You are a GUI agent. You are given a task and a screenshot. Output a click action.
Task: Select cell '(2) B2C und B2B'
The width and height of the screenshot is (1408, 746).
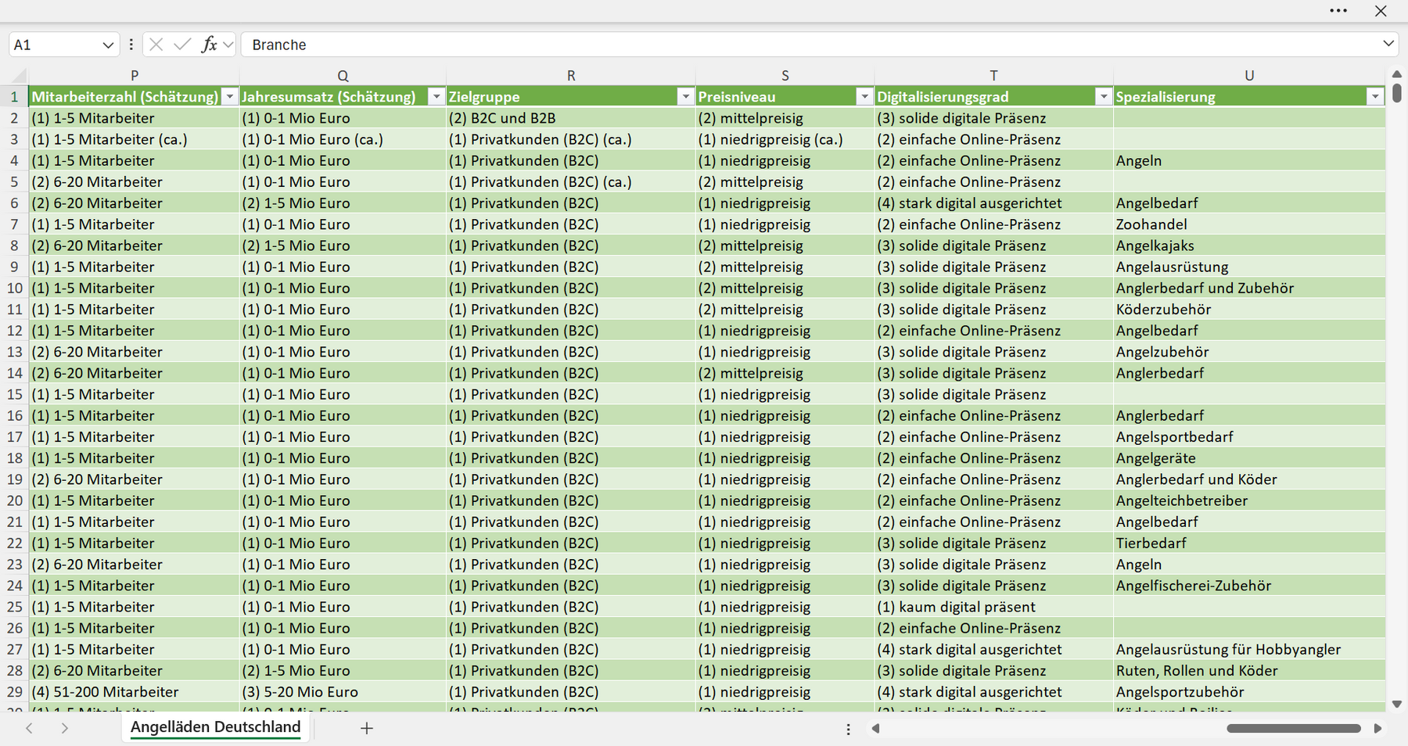pyautogui.click(x=571, y=118)
